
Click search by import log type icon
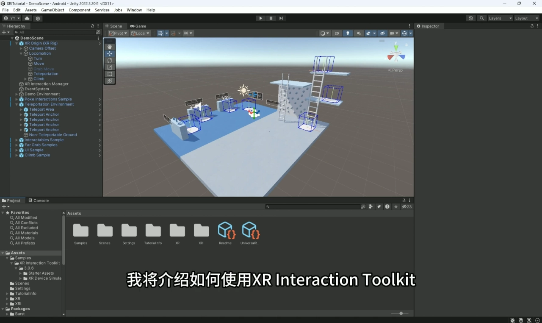click(387, 207)
